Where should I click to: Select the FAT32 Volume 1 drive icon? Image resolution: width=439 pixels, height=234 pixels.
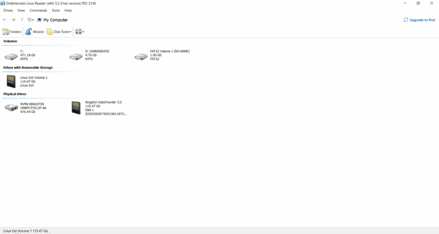141,57
